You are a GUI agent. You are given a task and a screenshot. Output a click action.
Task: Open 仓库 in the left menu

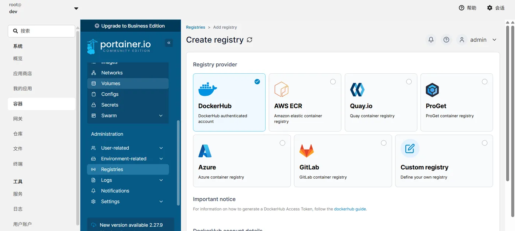(x=41, y=134)
